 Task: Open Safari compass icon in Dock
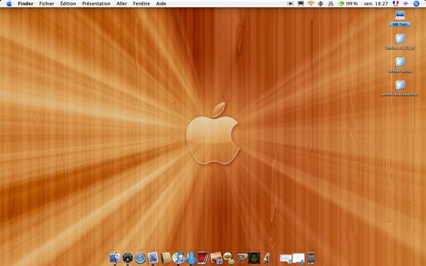(140, 258)
